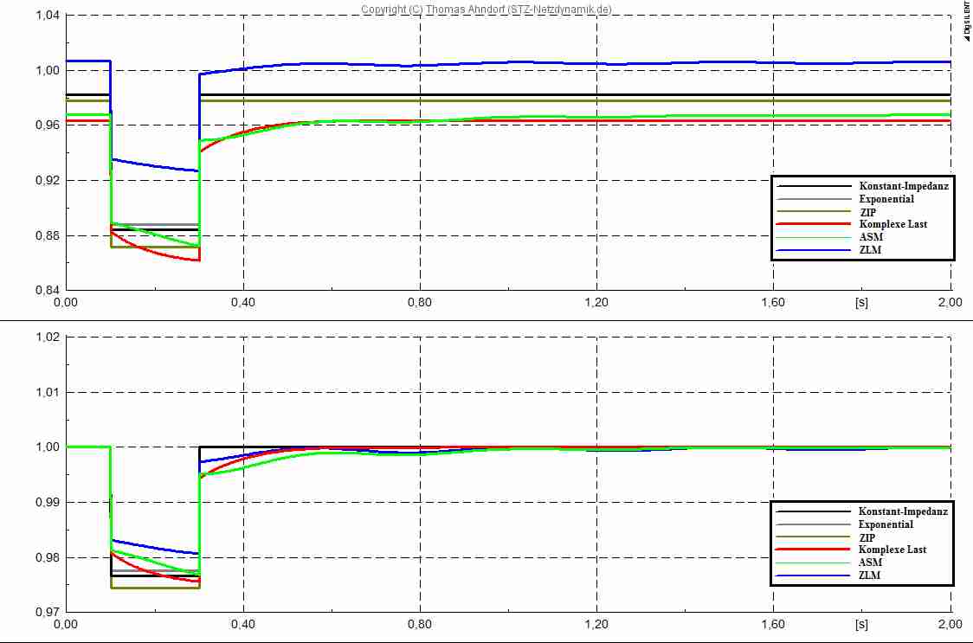Click the ZLM label in lower legend
This screenshot has width=973, height=643.
(x=870, y=575)
